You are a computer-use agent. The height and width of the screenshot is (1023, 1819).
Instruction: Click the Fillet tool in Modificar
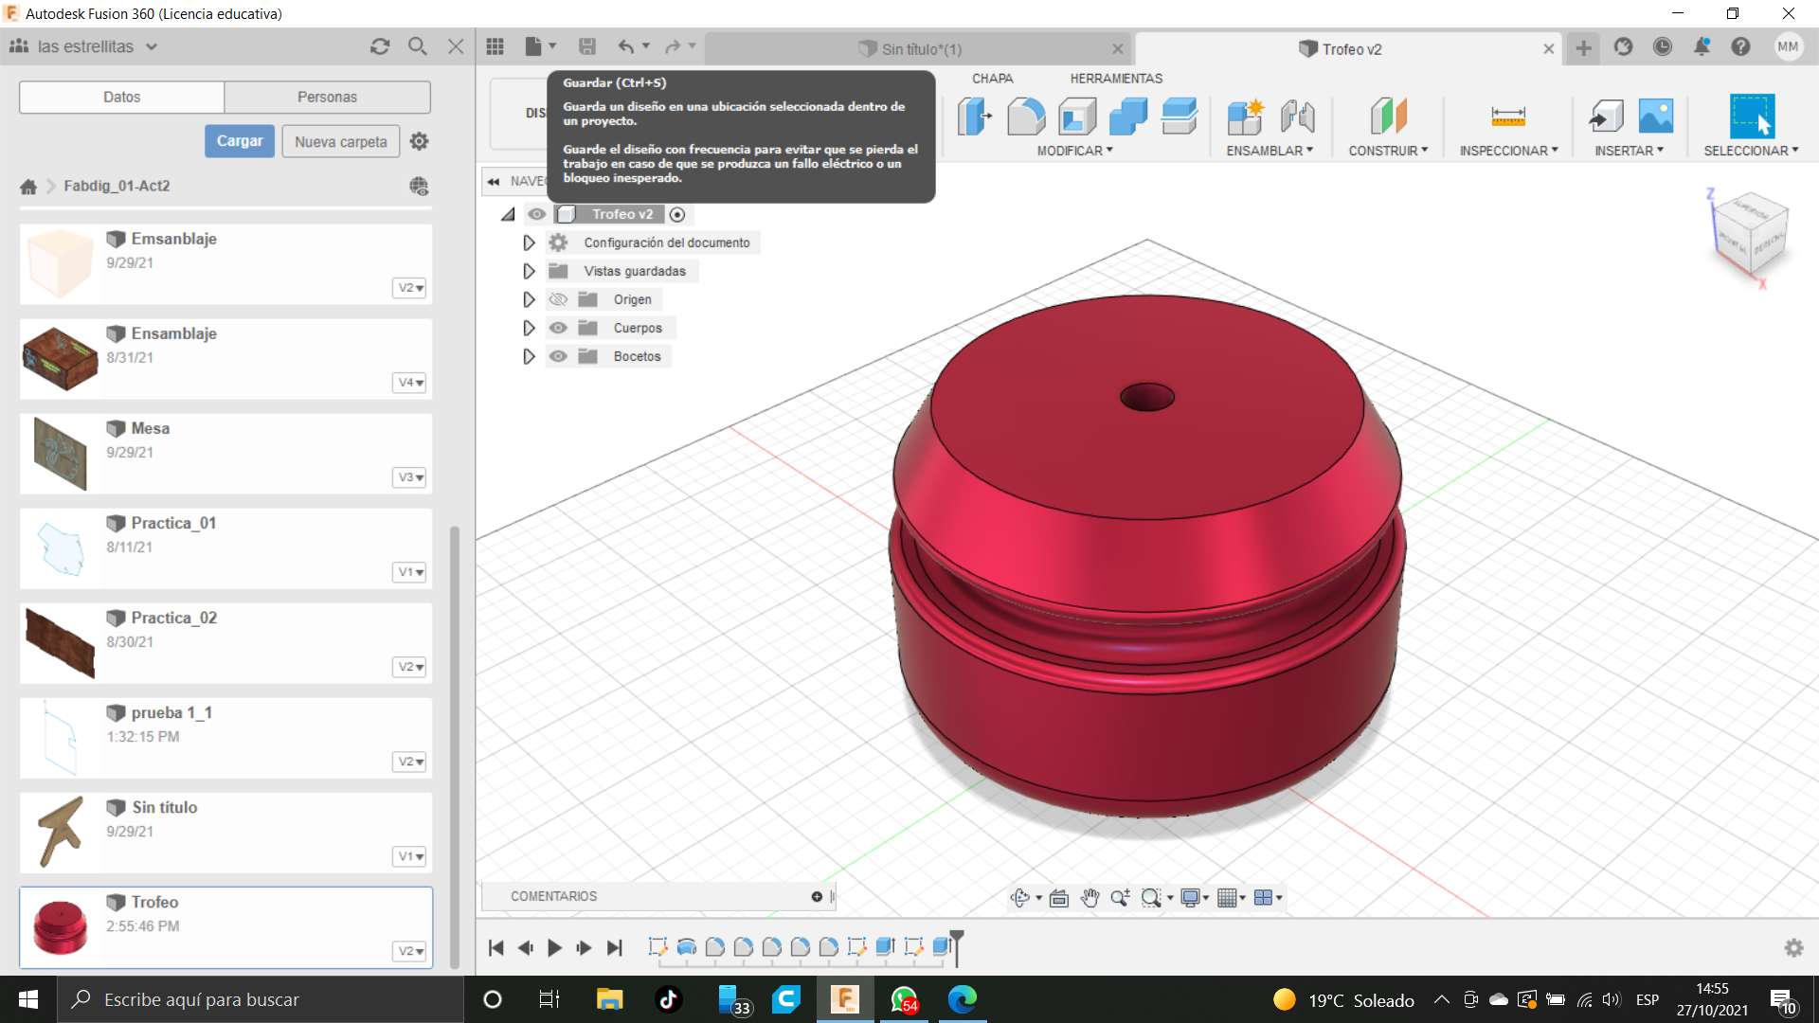tap(1026, 117)
